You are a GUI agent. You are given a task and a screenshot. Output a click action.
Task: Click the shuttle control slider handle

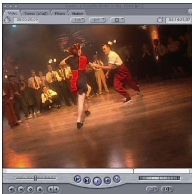[x=35, y=178]
